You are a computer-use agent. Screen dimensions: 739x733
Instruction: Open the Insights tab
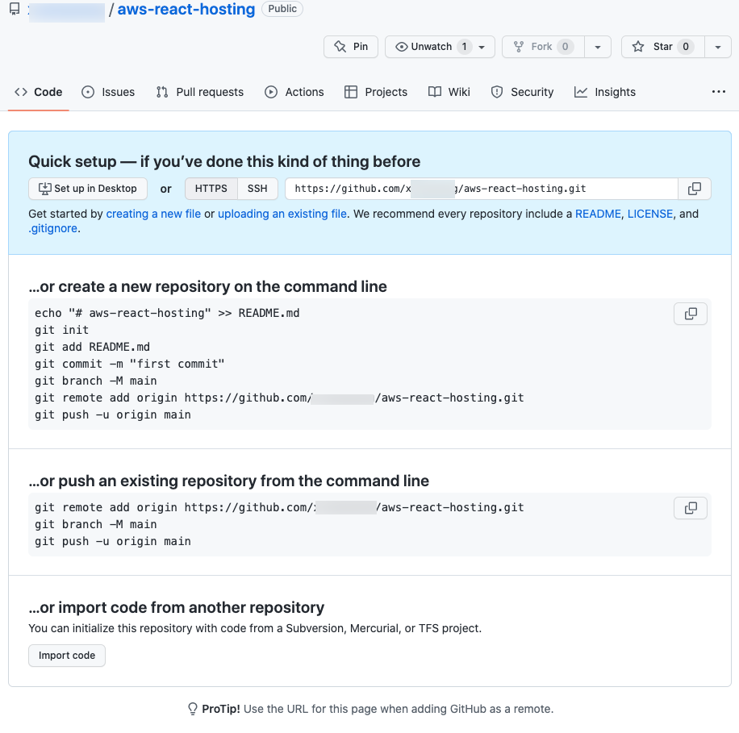coord(605,92)
